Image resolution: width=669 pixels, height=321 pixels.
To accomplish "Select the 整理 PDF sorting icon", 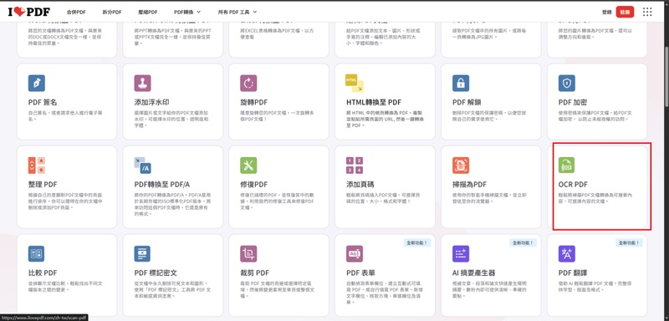I will point(37,166).
